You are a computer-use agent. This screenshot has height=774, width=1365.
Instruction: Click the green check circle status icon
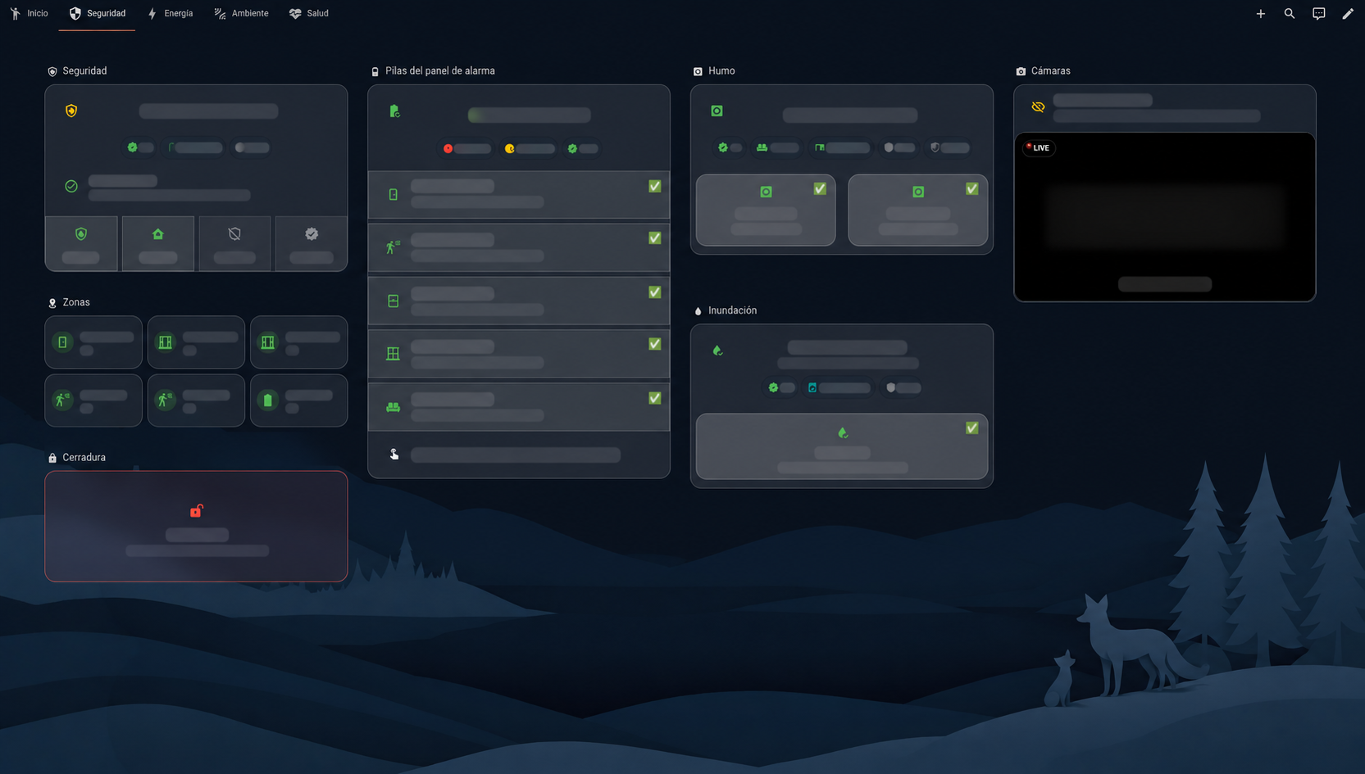pos(71,186)
